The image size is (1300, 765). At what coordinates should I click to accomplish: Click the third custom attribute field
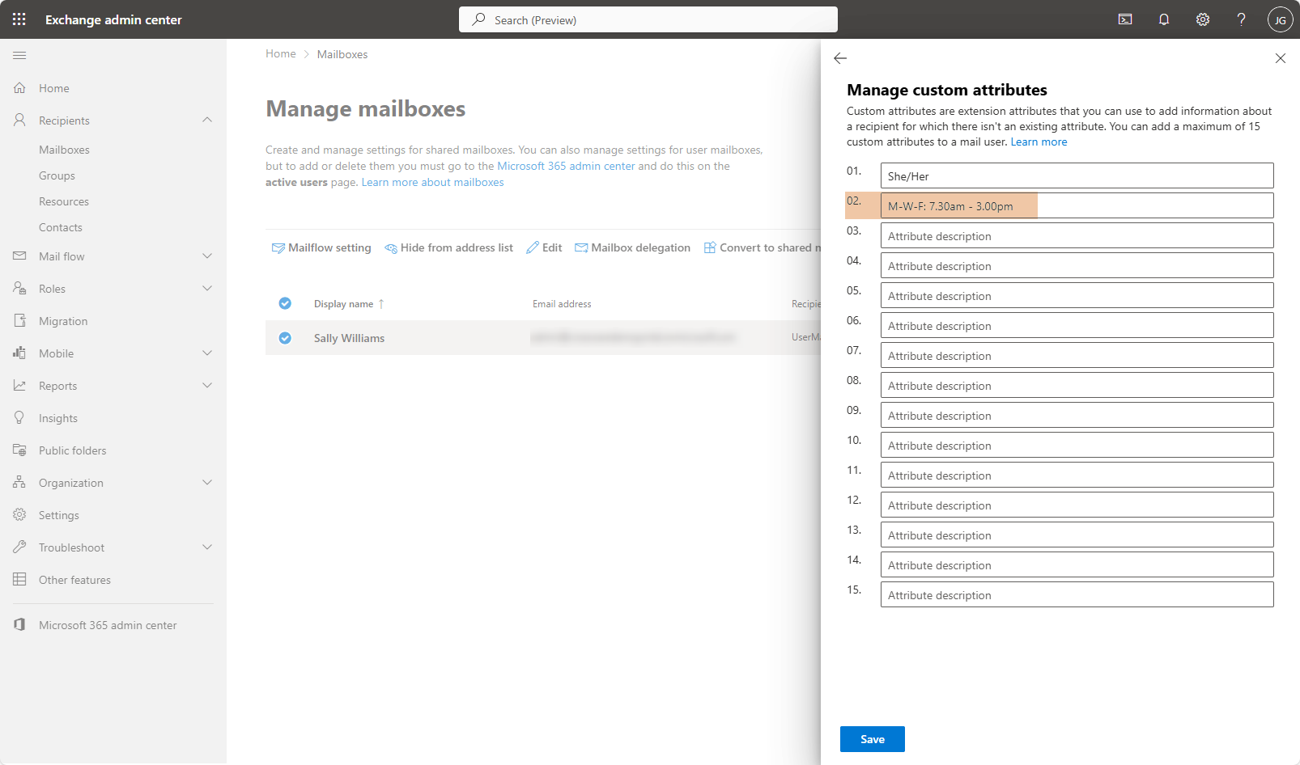click(x=1076, y=236)
